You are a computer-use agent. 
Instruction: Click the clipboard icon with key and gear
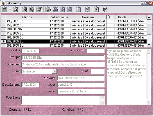click(16, 10)
